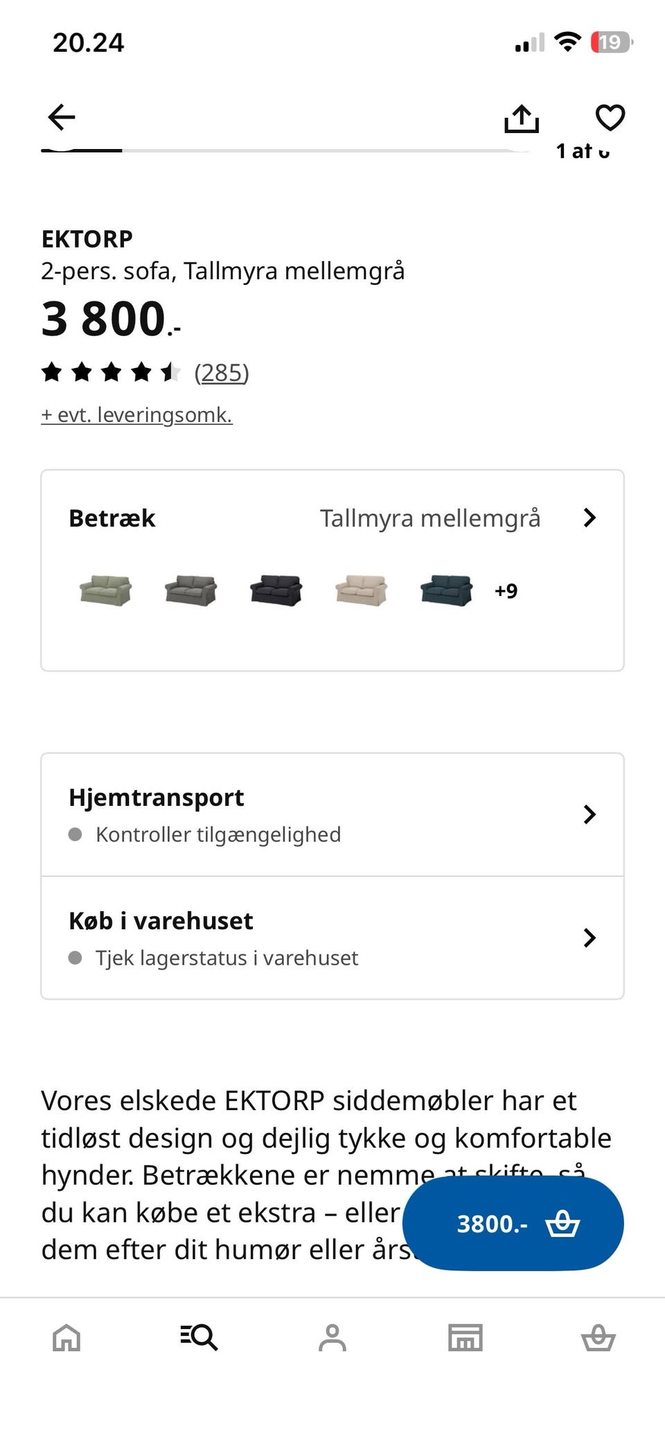Expand the Betræk cover options chevron

click(x=589, y=518)
